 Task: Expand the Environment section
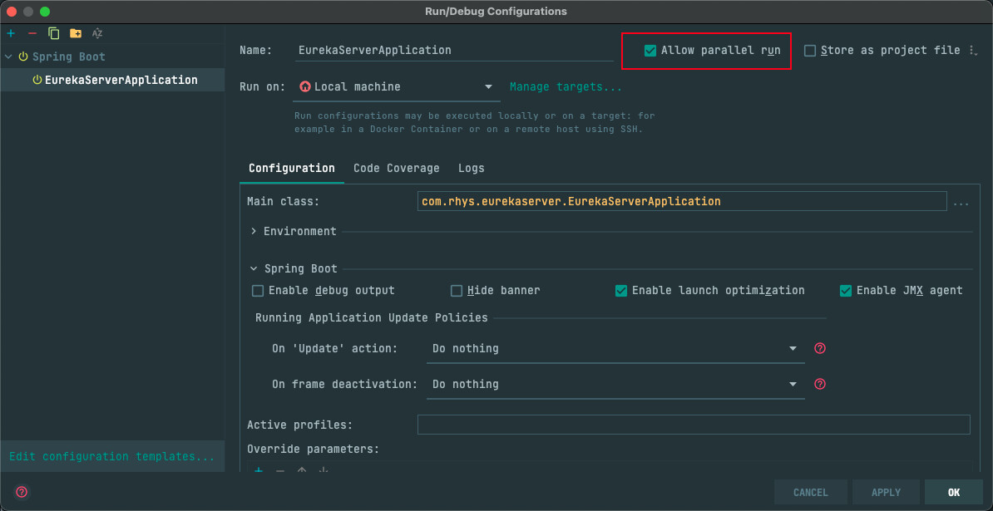[254, 231]
